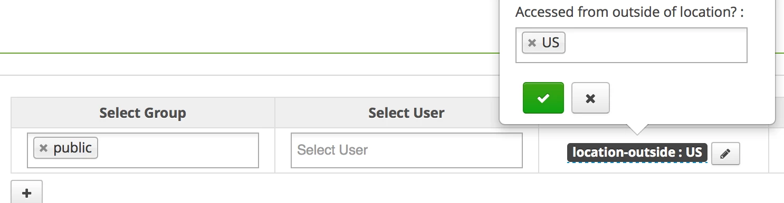Viewport: 784px width, 203px height.
Task: Open the Select User dropdown field
Action: pyautogui.click(x=406, y=150)
